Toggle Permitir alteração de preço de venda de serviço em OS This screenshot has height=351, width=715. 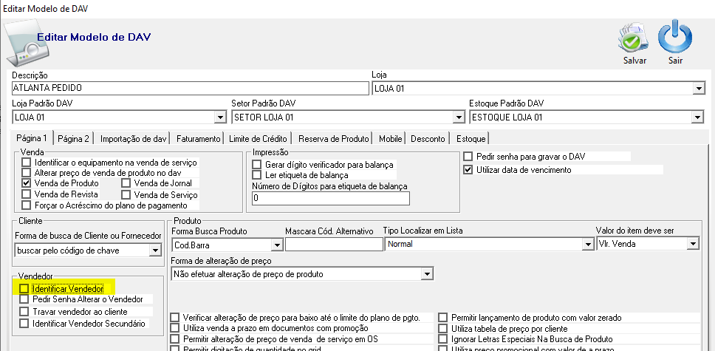(x=174, y=339)
